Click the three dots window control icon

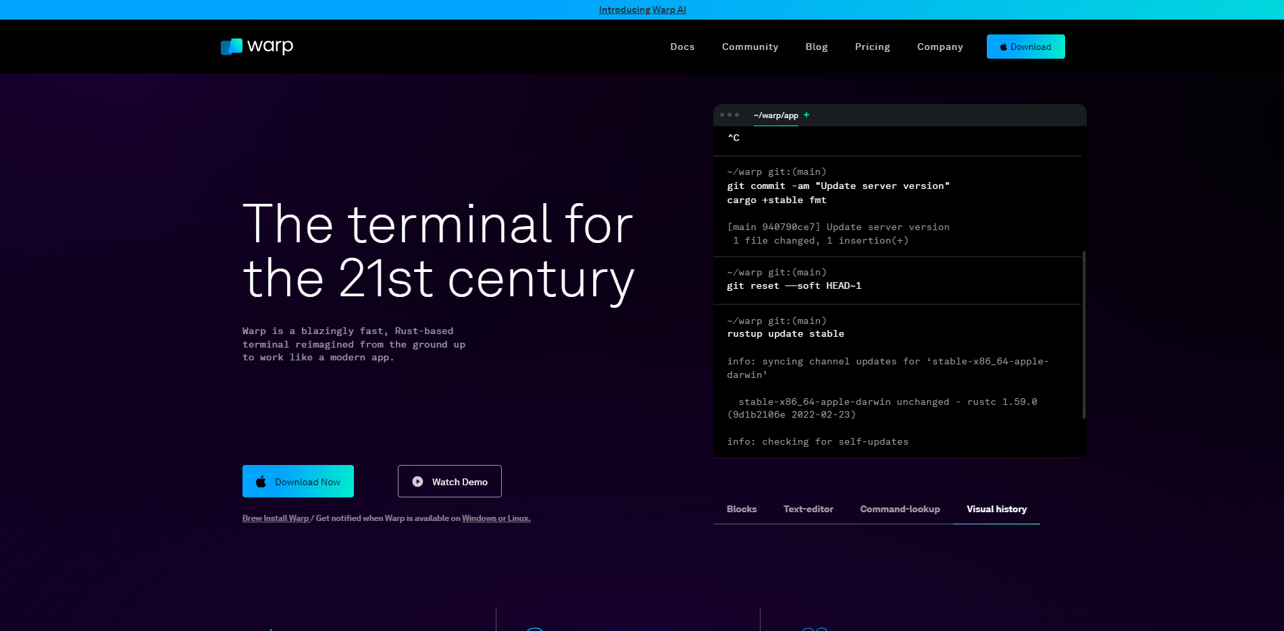click(729, 115)
